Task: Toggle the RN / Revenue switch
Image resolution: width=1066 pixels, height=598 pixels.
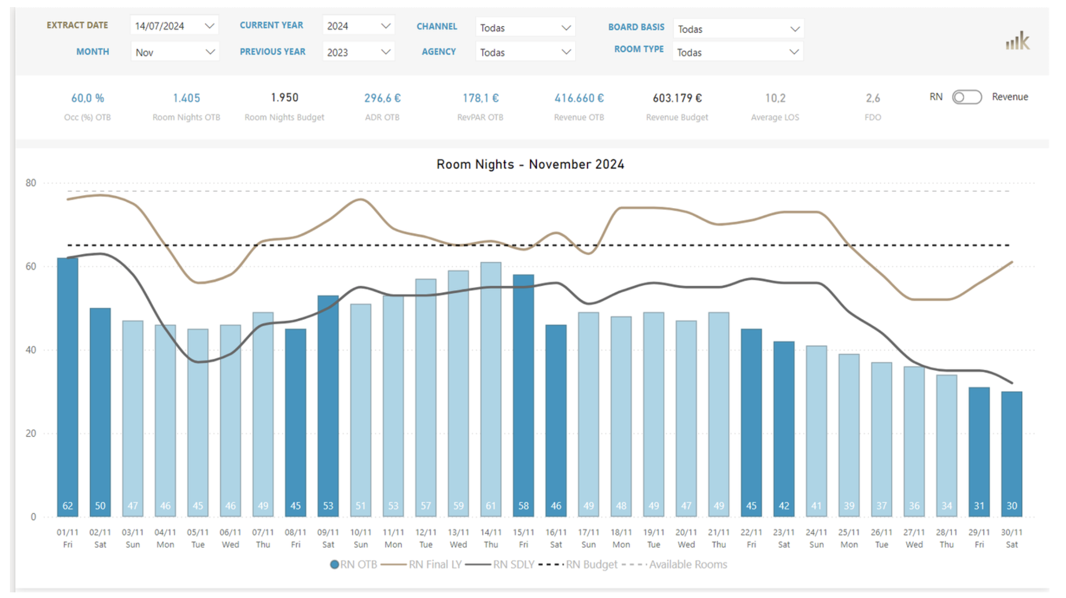Action: coord(966,97)
